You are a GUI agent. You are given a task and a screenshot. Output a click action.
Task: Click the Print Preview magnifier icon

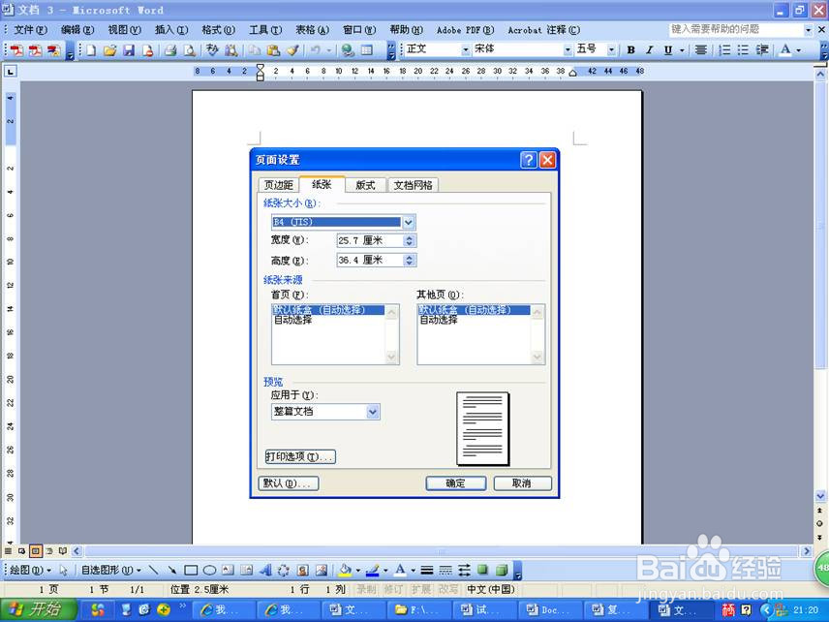[x=189, y=50]
